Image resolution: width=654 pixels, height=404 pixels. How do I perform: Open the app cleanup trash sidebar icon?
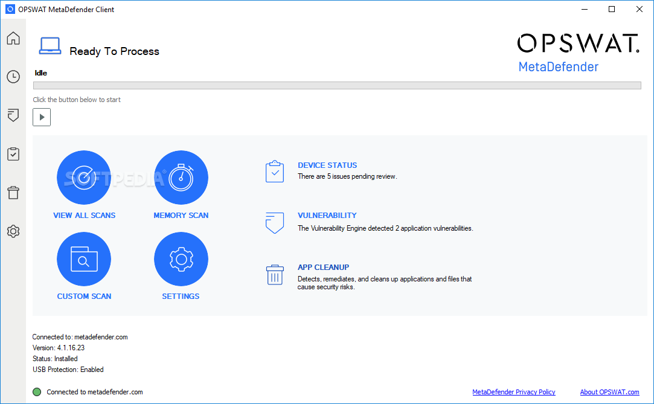(x=13, y=193)
